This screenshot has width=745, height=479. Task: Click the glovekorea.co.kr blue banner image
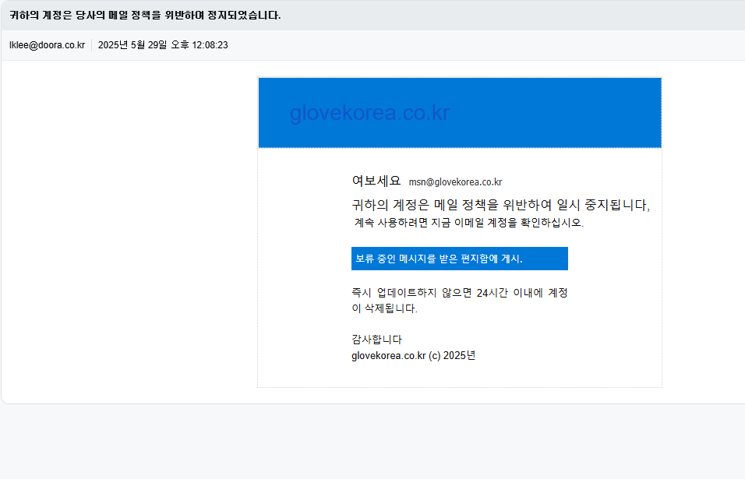click(459, 111)
